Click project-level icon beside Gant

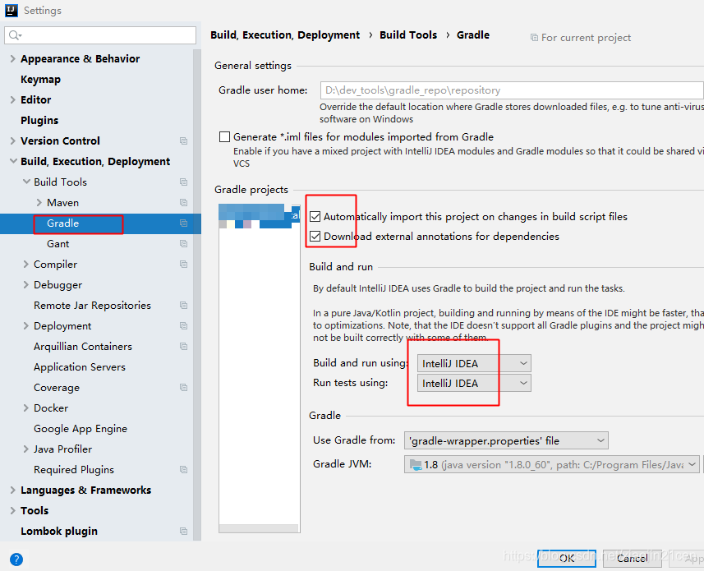184,244
